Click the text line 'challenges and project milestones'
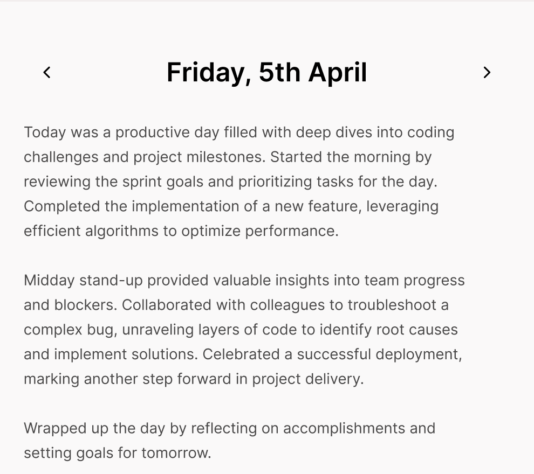This screenshot has height=474, width=534. pos(228,157)
